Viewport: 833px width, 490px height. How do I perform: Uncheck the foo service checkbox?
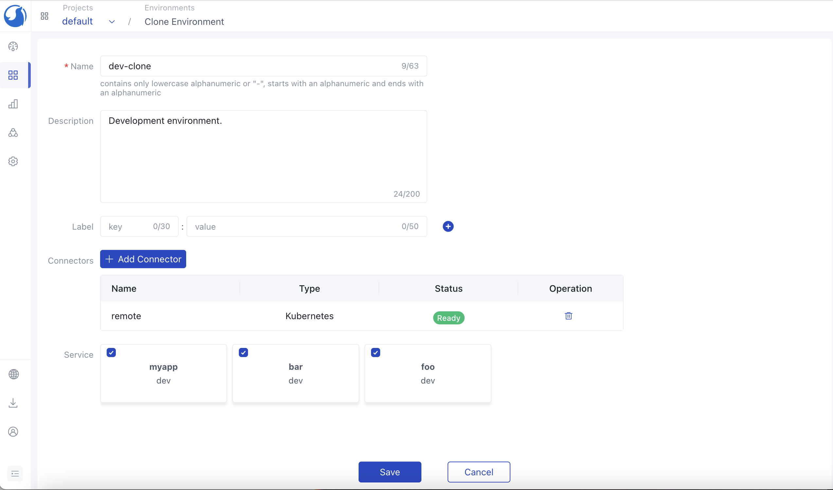(x=375, y=353)
